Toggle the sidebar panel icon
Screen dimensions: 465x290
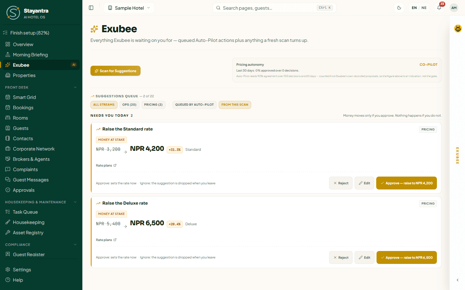(x=91, y=8)
